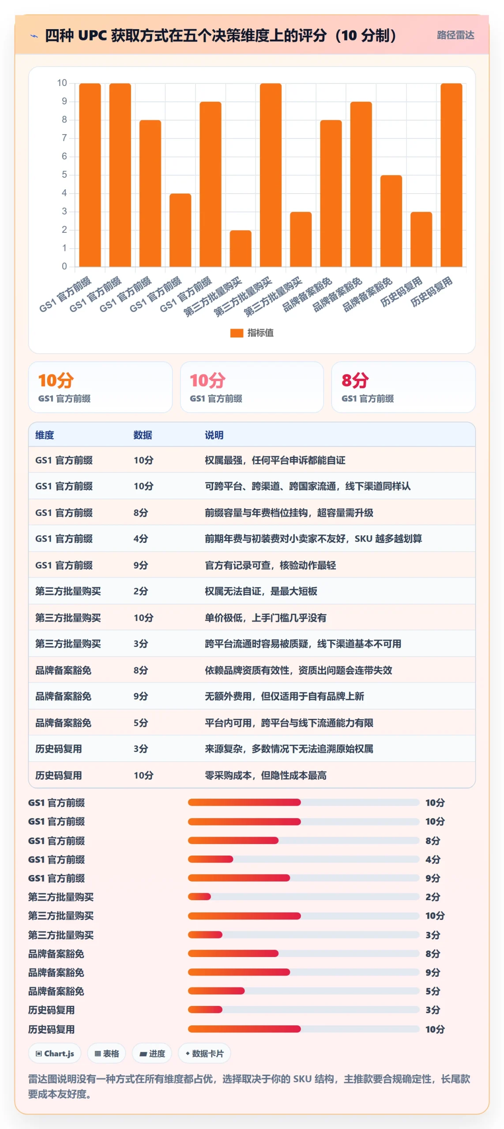Select row 权属最强,任何平台申诉都能自证
The image size is (504, 1129).
pyautogui.click(x=252, y=460)
